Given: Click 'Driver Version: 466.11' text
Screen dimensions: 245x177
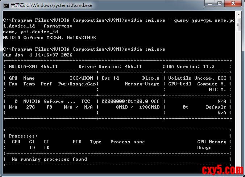Looking at the screenshot, I should coord(110,67).
